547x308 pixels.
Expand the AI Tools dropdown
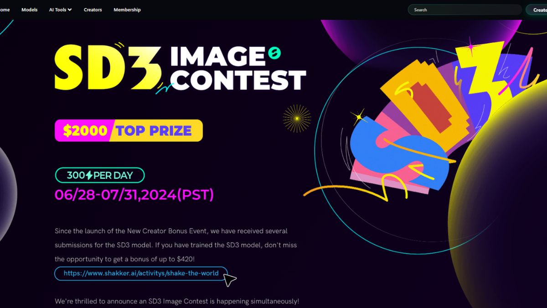click(x=60, y=10)
